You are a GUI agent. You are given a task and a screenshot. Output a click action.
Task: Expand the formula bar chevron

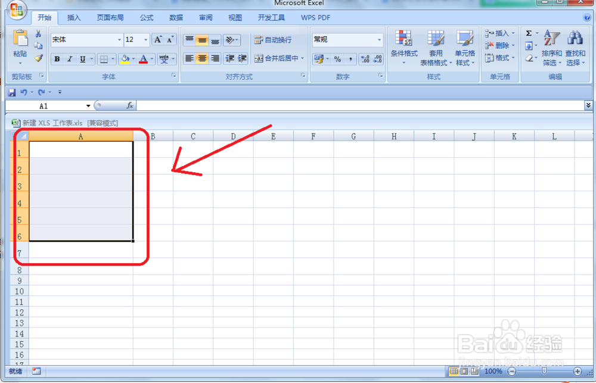[x=588, y=105]
